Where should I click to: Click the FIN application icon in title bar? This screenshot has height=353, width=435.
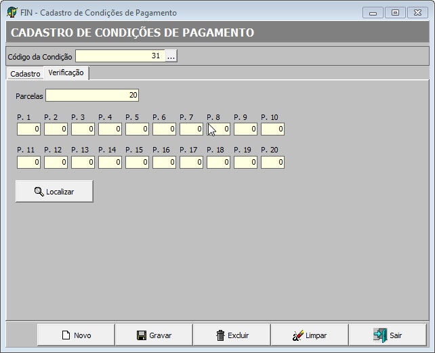pos(12,12)
